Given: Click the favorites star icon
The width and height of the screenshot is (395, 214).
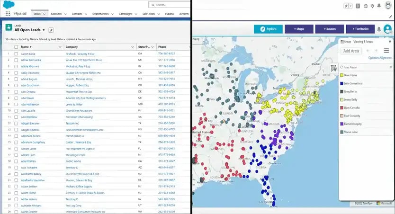Looking at the screenshot, I should (x=346, y=6).
